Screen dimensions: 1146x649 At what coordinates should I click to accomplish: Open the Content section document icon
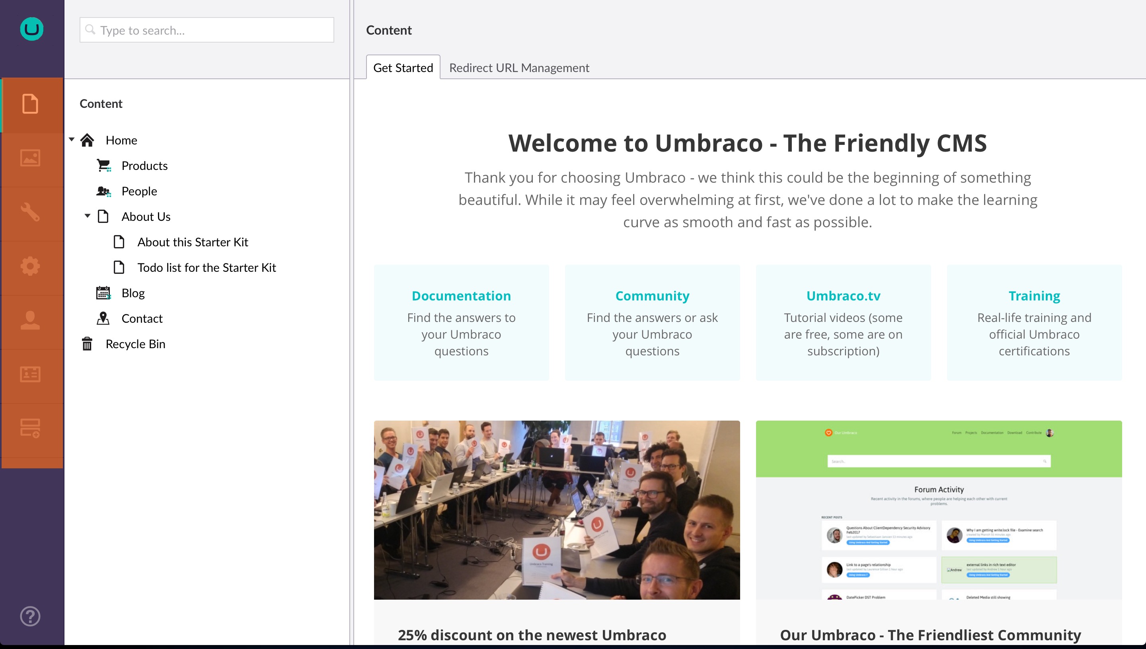coord(30,104)
